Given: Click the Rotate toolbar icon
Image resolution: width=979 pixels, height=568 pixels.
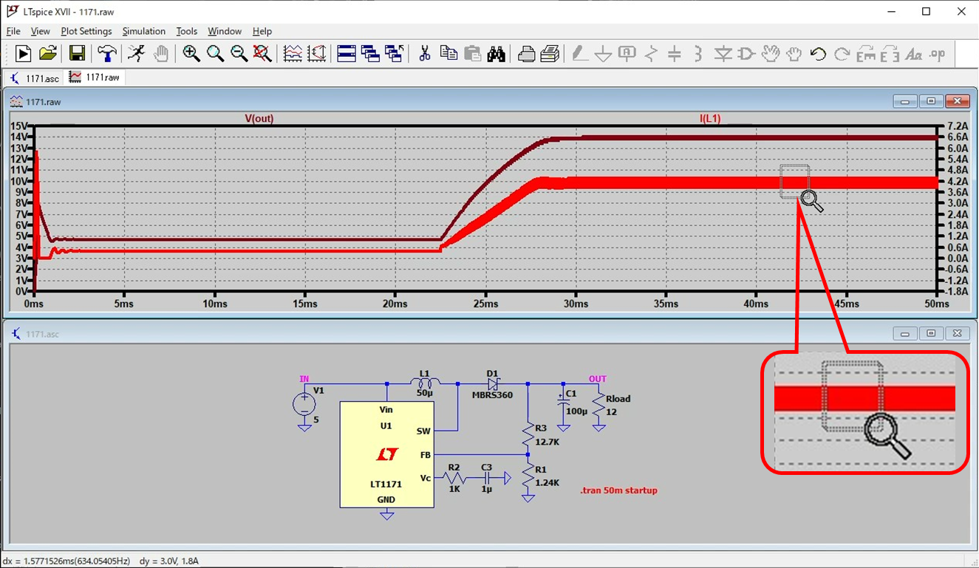Looking at the screenshot, I should pyautogui.click(x=866, y=53).
